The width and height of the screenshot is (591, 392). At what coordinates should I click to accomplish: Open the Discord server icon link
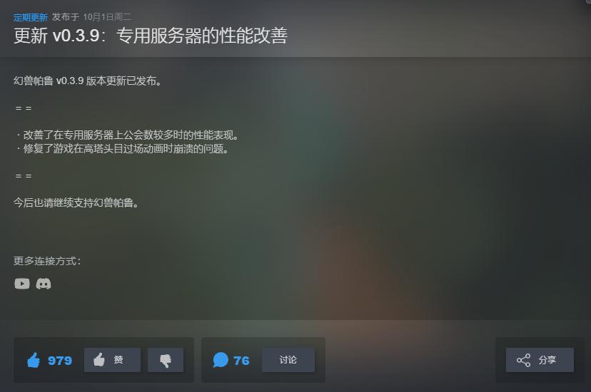click(x=44, y=284)
